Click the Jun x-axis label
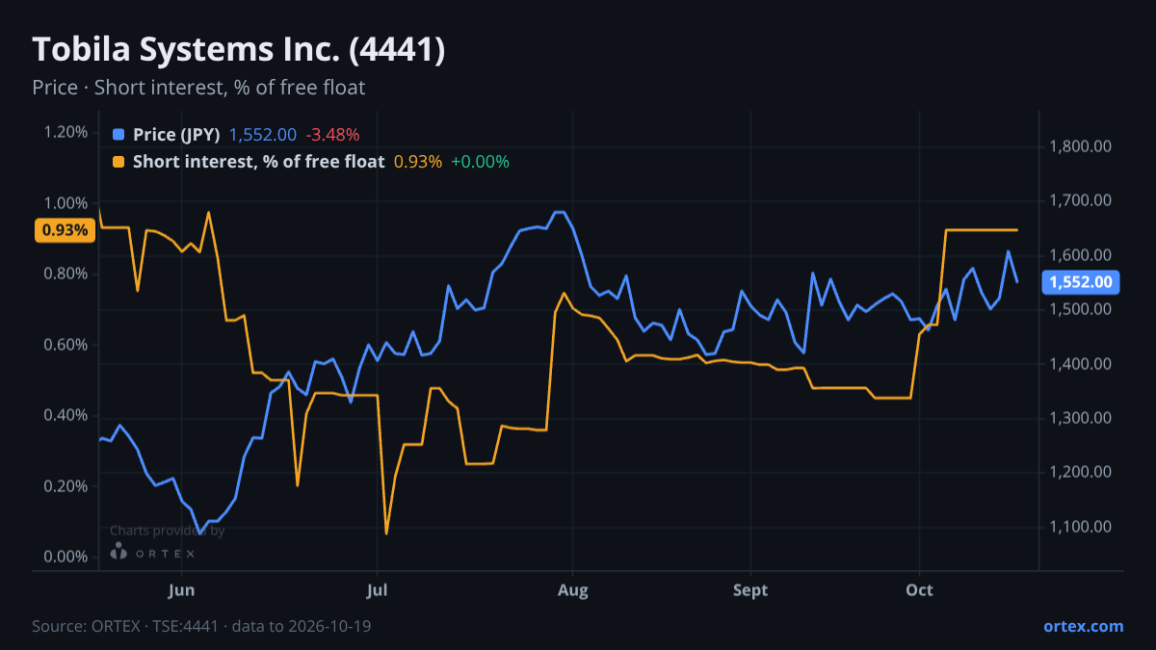The height and width of the screenshot is (650, 1156). 181,590
